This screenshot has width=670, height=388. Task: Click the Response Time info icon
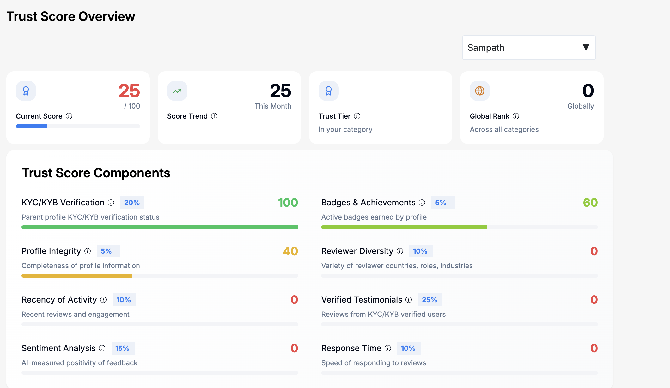click(x=388, y=348)
